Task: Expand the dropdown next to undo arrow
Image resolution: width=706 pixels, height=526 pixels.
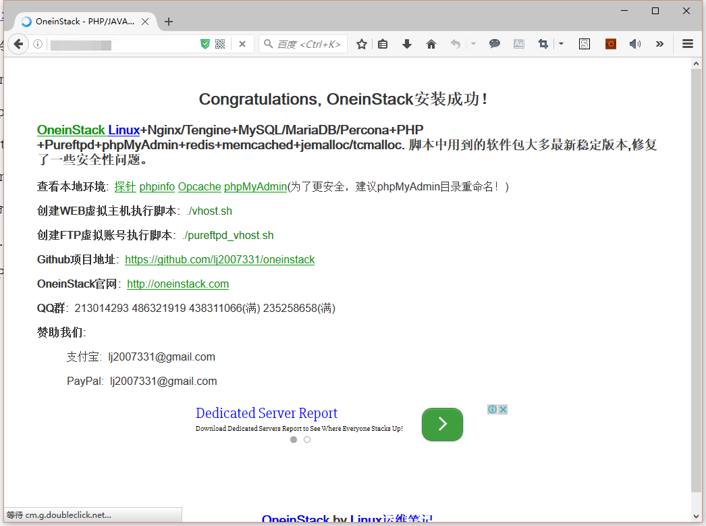Action: click(473, 44)
